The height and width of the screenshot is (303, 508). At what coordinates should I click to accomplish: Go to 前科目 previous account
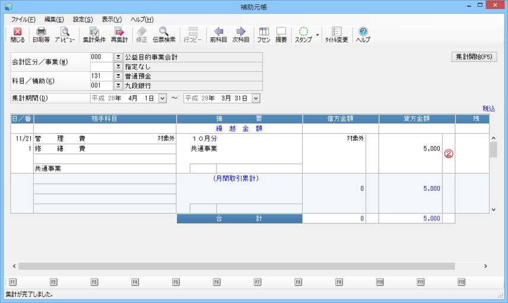point(218,34)
